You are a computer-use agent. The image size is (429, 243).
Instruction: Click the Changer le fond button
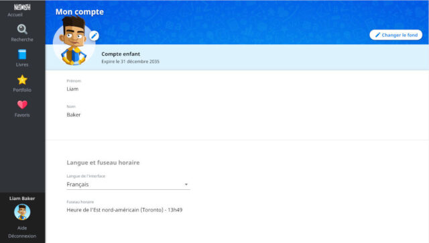396,35
